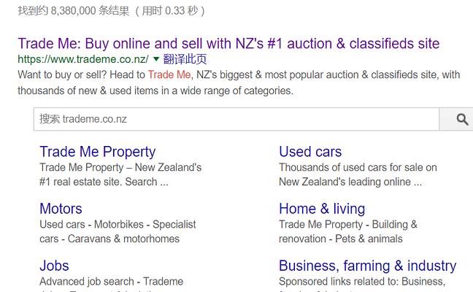The image size is (473, 292).
Task: Click the Sponsored links related to snippet
Action: [x=361, y=282]
